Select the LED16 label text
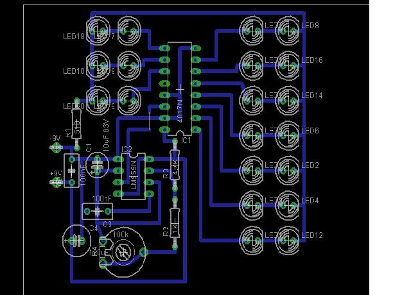This screenshot has height=295, width=411. point(312,60)
